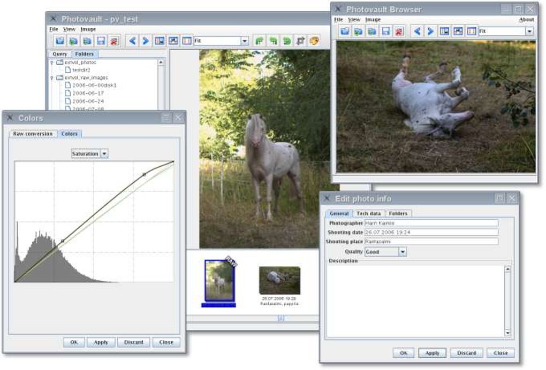Open About menu in Photovault Browser window
Screen dimensions: 546x370
[x=526, y=19]
